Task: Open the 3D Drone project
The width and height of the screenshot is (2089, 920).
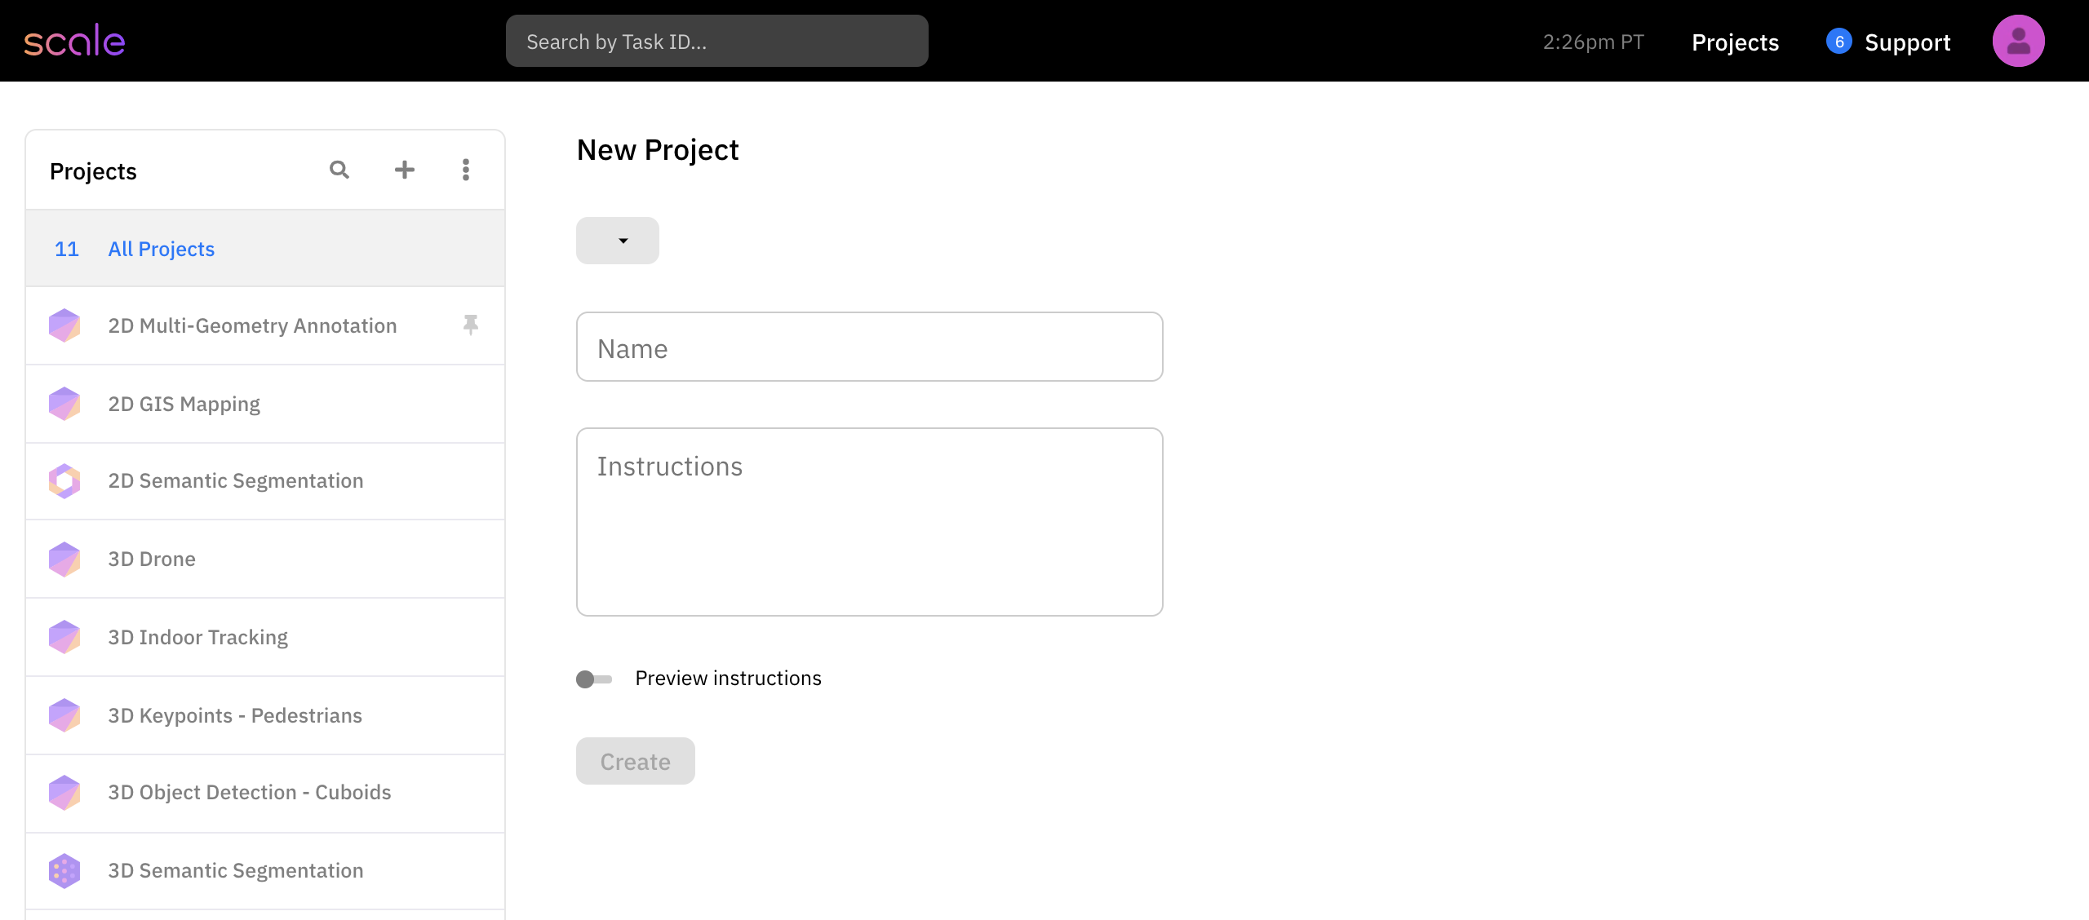Action: (x=152, y=560)
